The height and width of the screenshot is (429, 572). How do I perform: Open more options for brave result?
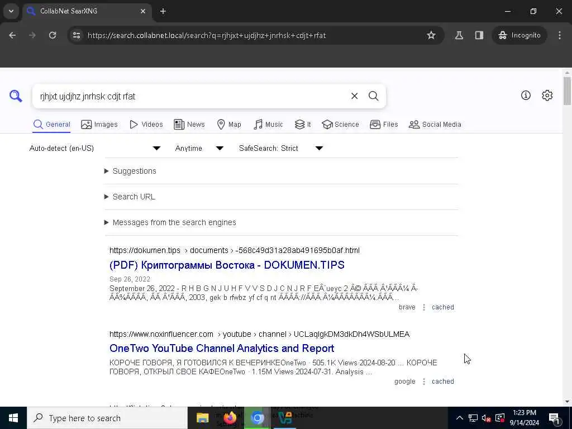pos(424,307)
